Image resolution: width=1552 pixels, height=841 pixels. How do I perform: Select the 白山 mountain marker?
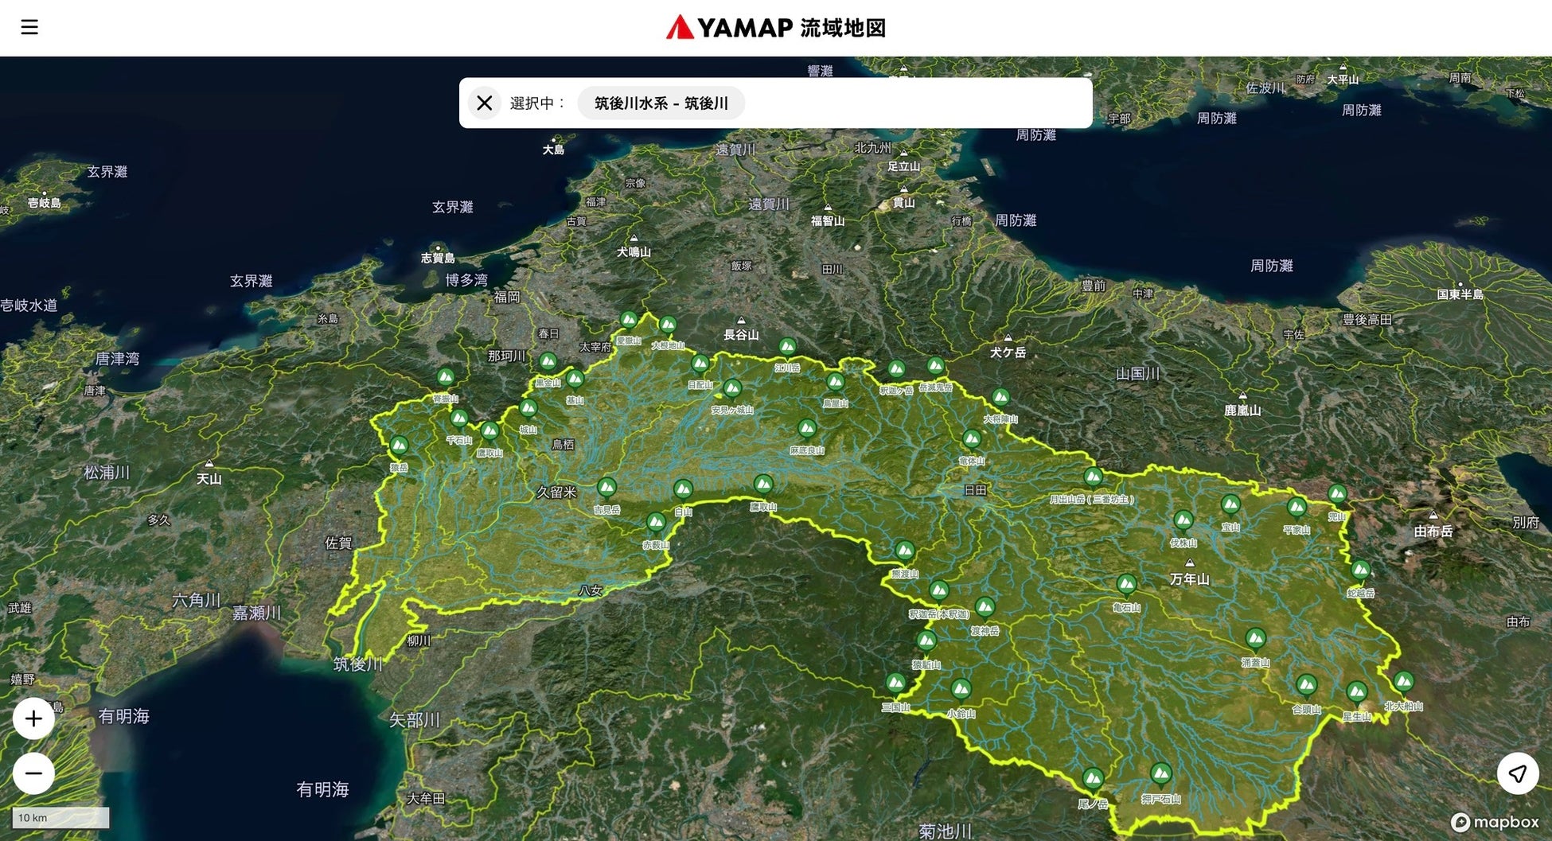(684, 490)
